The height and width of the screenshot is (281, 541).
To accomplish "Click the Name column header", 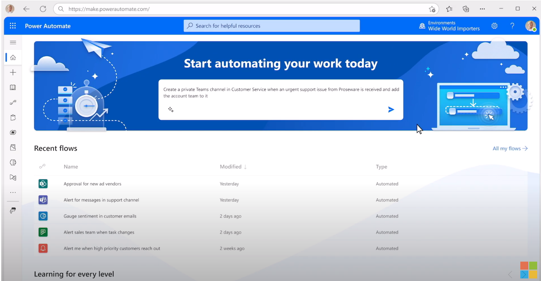I will click(71, 167).
